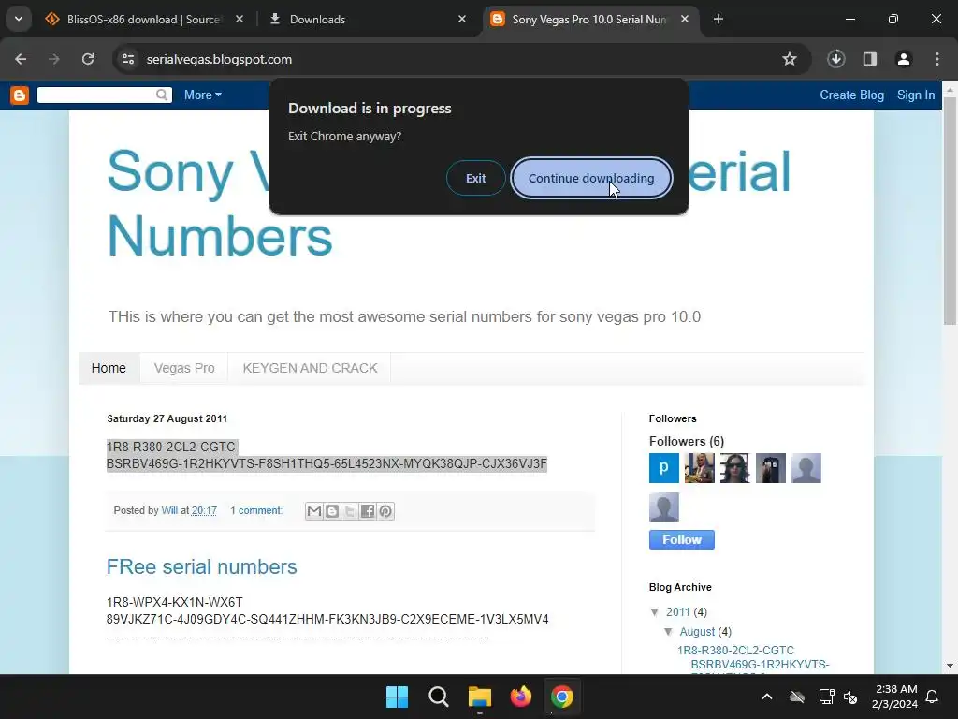Click the follower avatar with sunglasses
The height and width of the screenshot is (719, 958).
click(735, 468)
